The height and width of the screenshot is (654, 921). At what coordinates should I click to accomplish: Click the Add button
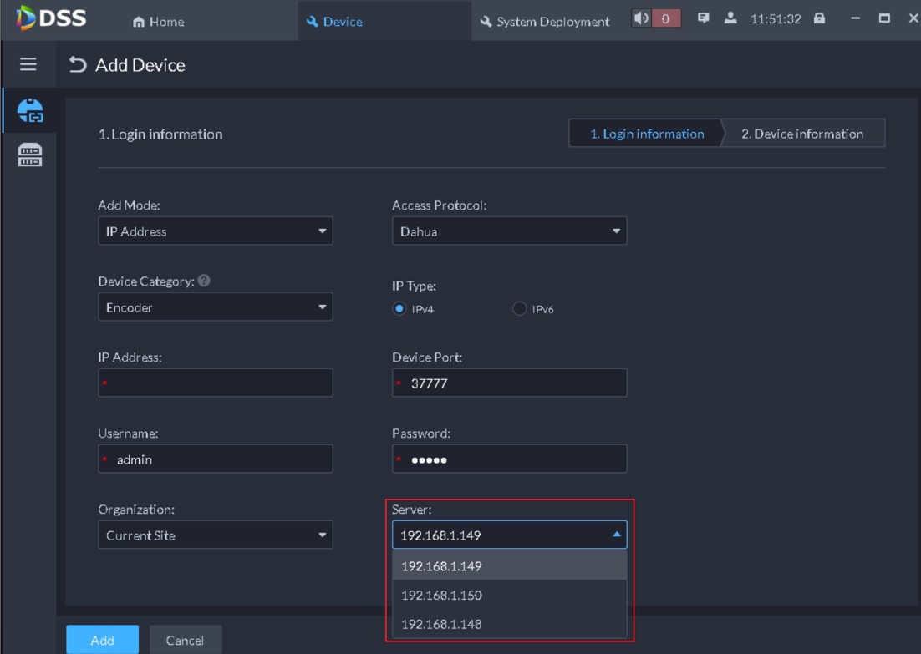[x=102, y=640]
